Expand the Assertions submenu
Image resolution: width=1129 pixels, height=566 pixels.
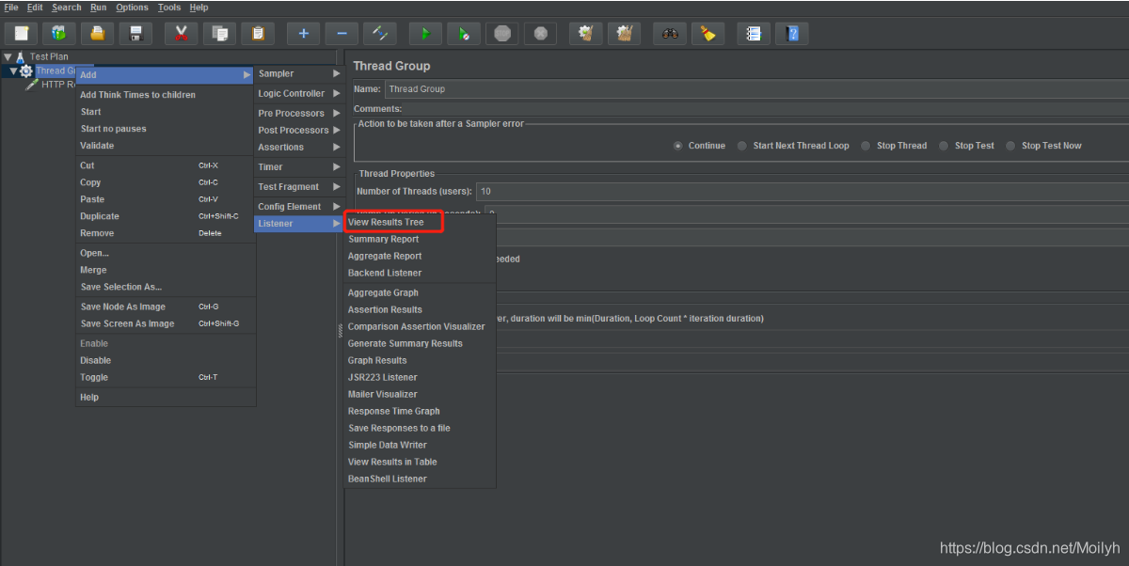click(x=299, y=147)
